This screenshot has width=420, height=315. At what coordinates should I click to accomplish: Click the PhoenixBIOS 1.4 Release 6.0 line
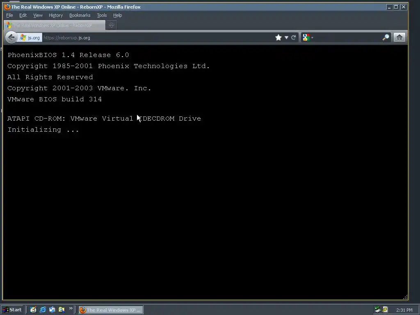pos(68,55)
